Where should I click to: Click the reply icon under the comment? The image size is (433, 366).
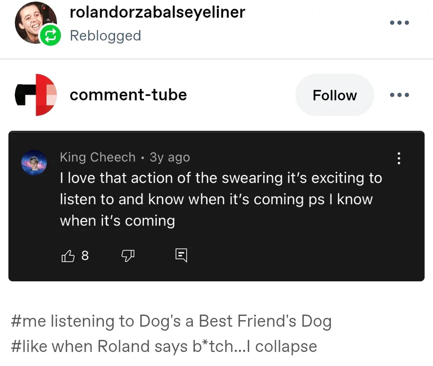click(181, 256)
